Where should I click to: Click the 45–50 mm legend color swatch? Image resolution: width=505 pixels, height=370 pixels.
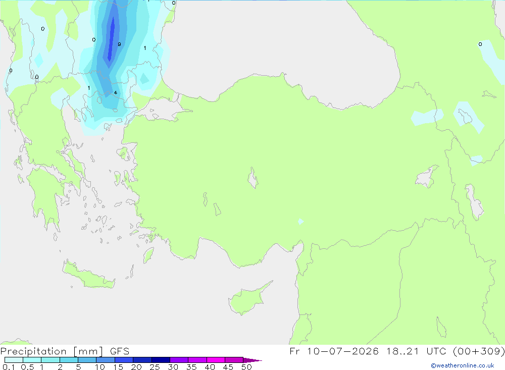(234, 360)
